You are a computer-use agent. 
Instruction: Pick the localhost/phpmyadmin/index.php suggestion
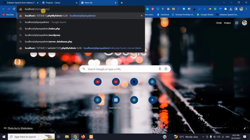click(81, 29)
